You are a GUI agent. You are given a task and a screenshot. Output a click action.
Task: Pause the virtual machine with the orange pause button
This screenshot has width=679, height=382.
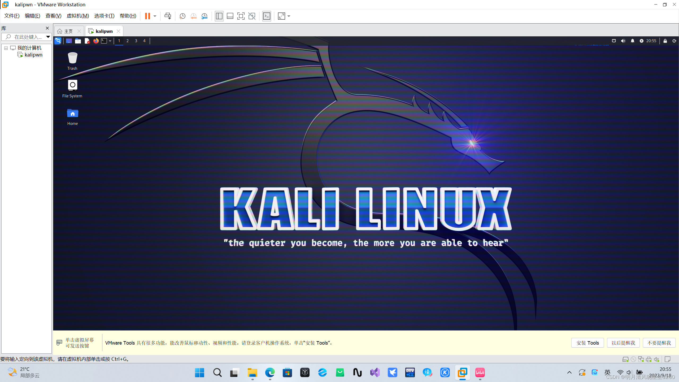click(147, 16)
